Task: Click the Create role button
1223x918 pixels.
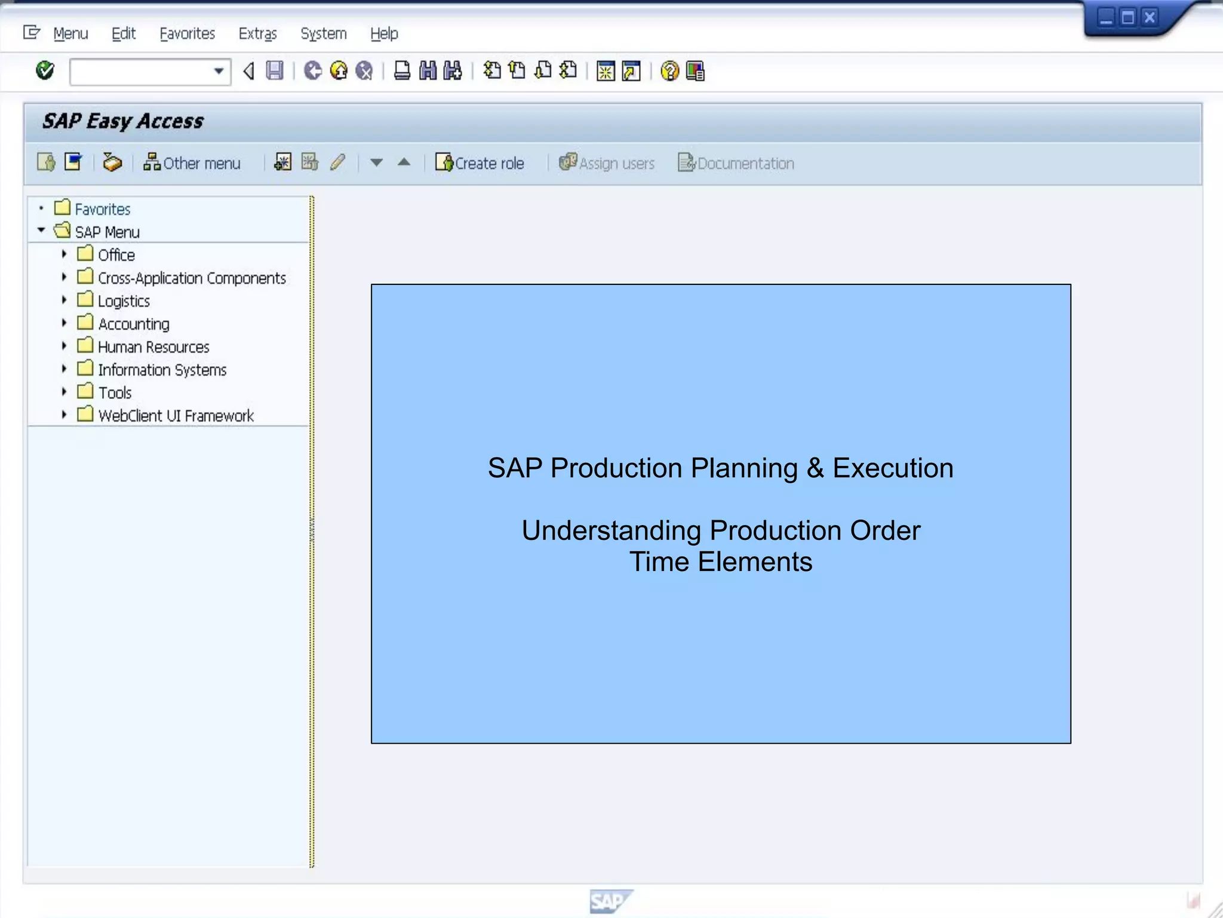Action: coord(480,163)
